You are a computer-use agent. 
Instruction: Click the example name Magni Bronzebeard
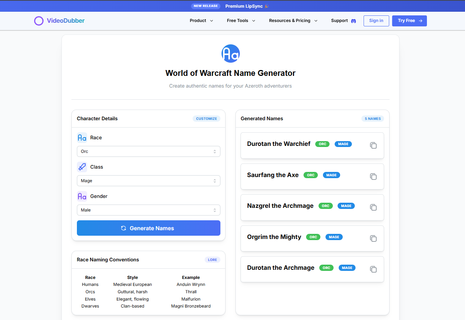pyautogui.click(x=191, y=306)
